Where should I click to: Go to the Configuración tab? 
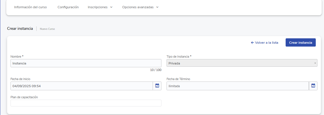(x=68, y=7)
